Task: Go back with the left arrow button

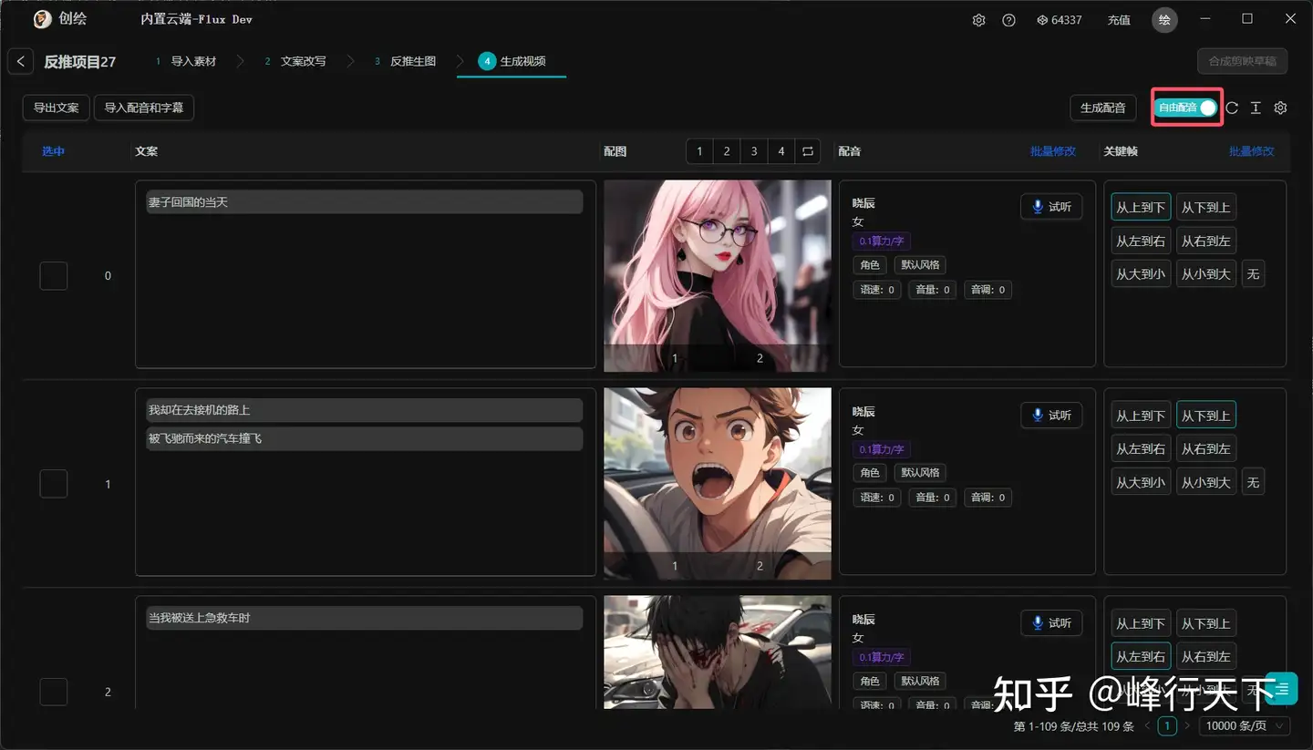Action: pyautogui.click(x=20, y=61)
